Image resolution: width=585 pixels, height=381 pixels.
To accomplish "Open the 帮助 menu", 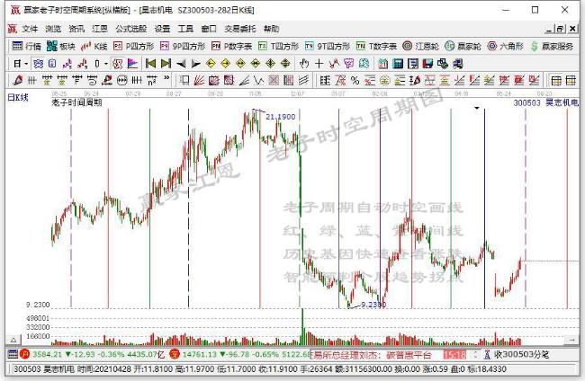I will 271,29.
